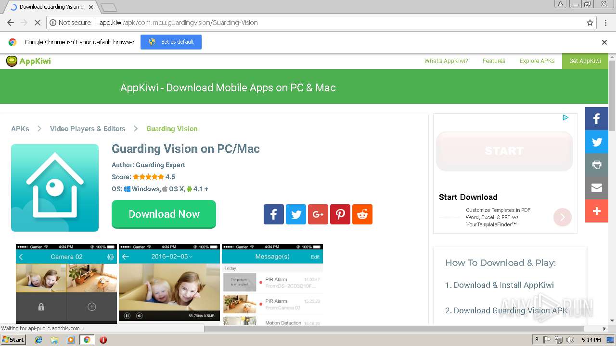Click the Twitter share button beside Download Now
Image resolution: width=616 pixels, height=346 pixels.
[x=296, y=214]
